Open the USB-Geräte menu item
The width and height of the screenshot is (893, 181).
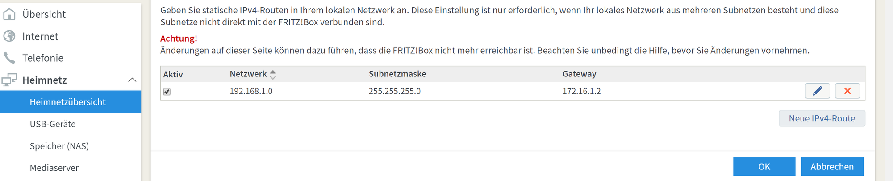(53, 124)
